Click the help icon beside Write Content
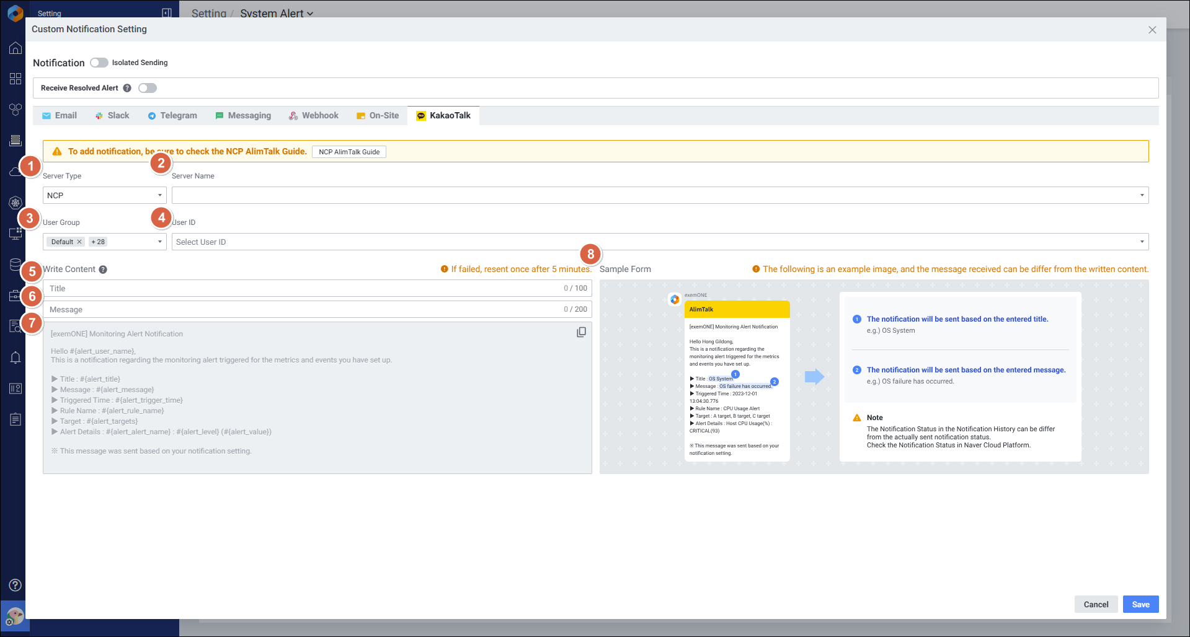 tap(103, 270)
